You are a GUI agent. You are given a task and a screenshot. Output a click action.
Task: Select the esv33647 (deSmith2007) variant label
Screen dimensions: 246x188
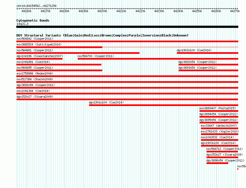219,126
